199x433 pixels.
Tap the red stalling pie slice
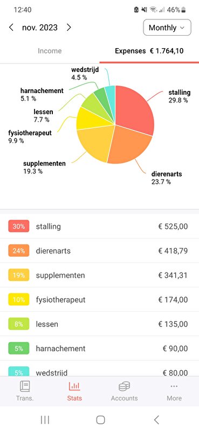pos(134,109)
